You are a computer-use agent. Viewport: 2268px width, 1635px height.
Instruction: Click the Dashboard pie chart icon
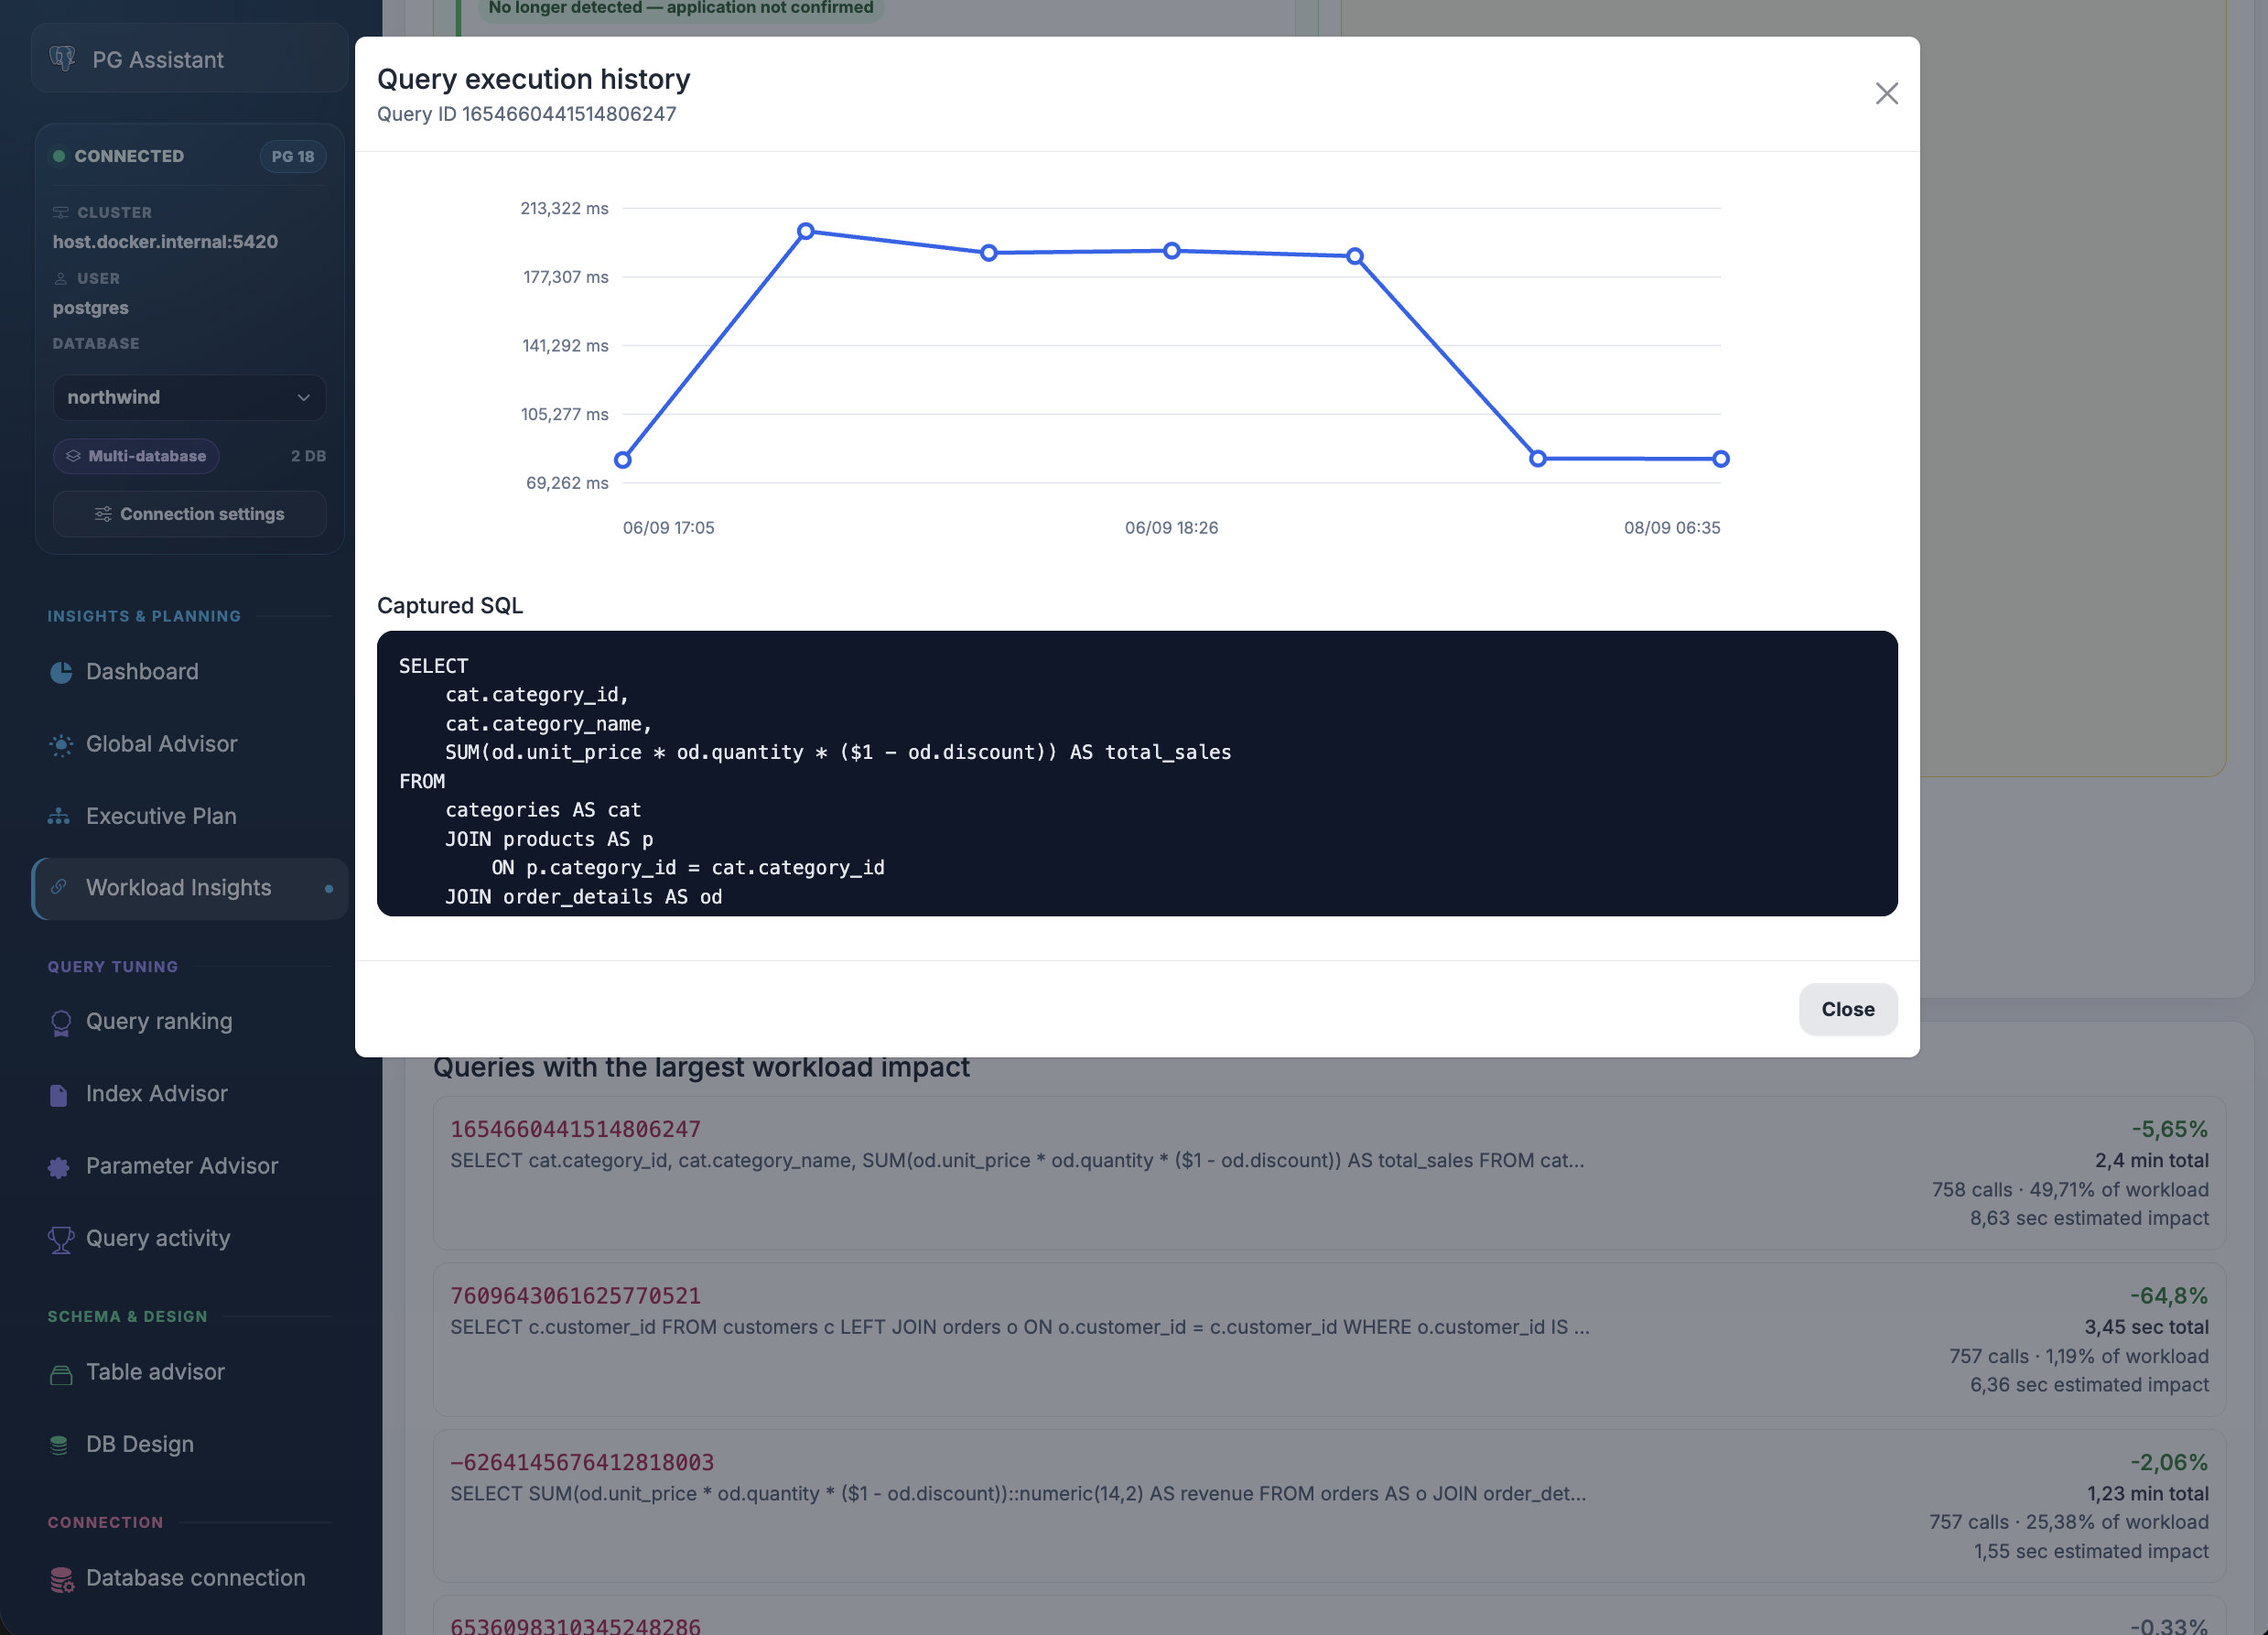pos(61,672)
